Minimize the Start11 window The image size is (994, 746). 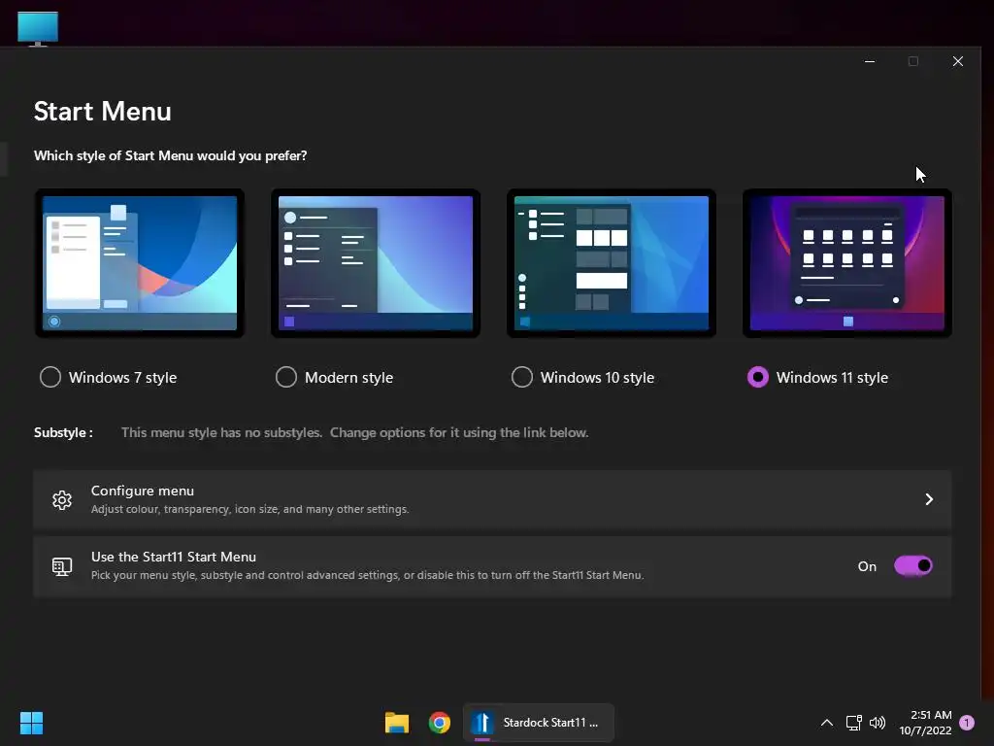[870, 61]
